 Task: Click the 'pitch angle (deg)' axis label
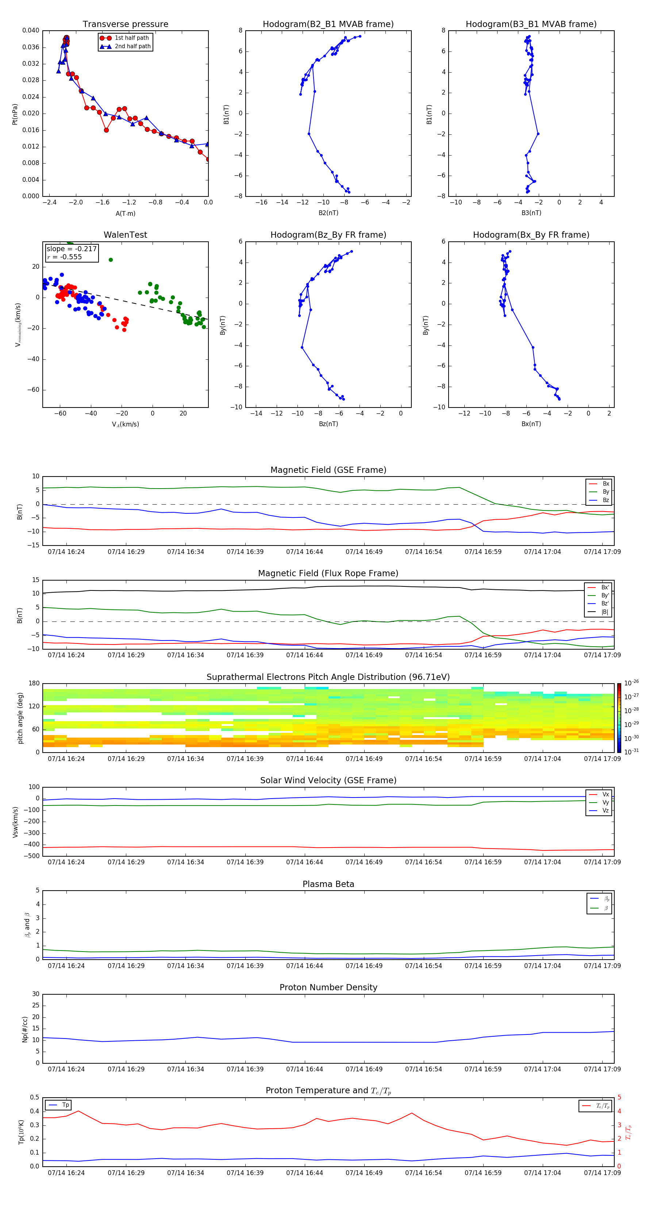[x=20, y=718]
